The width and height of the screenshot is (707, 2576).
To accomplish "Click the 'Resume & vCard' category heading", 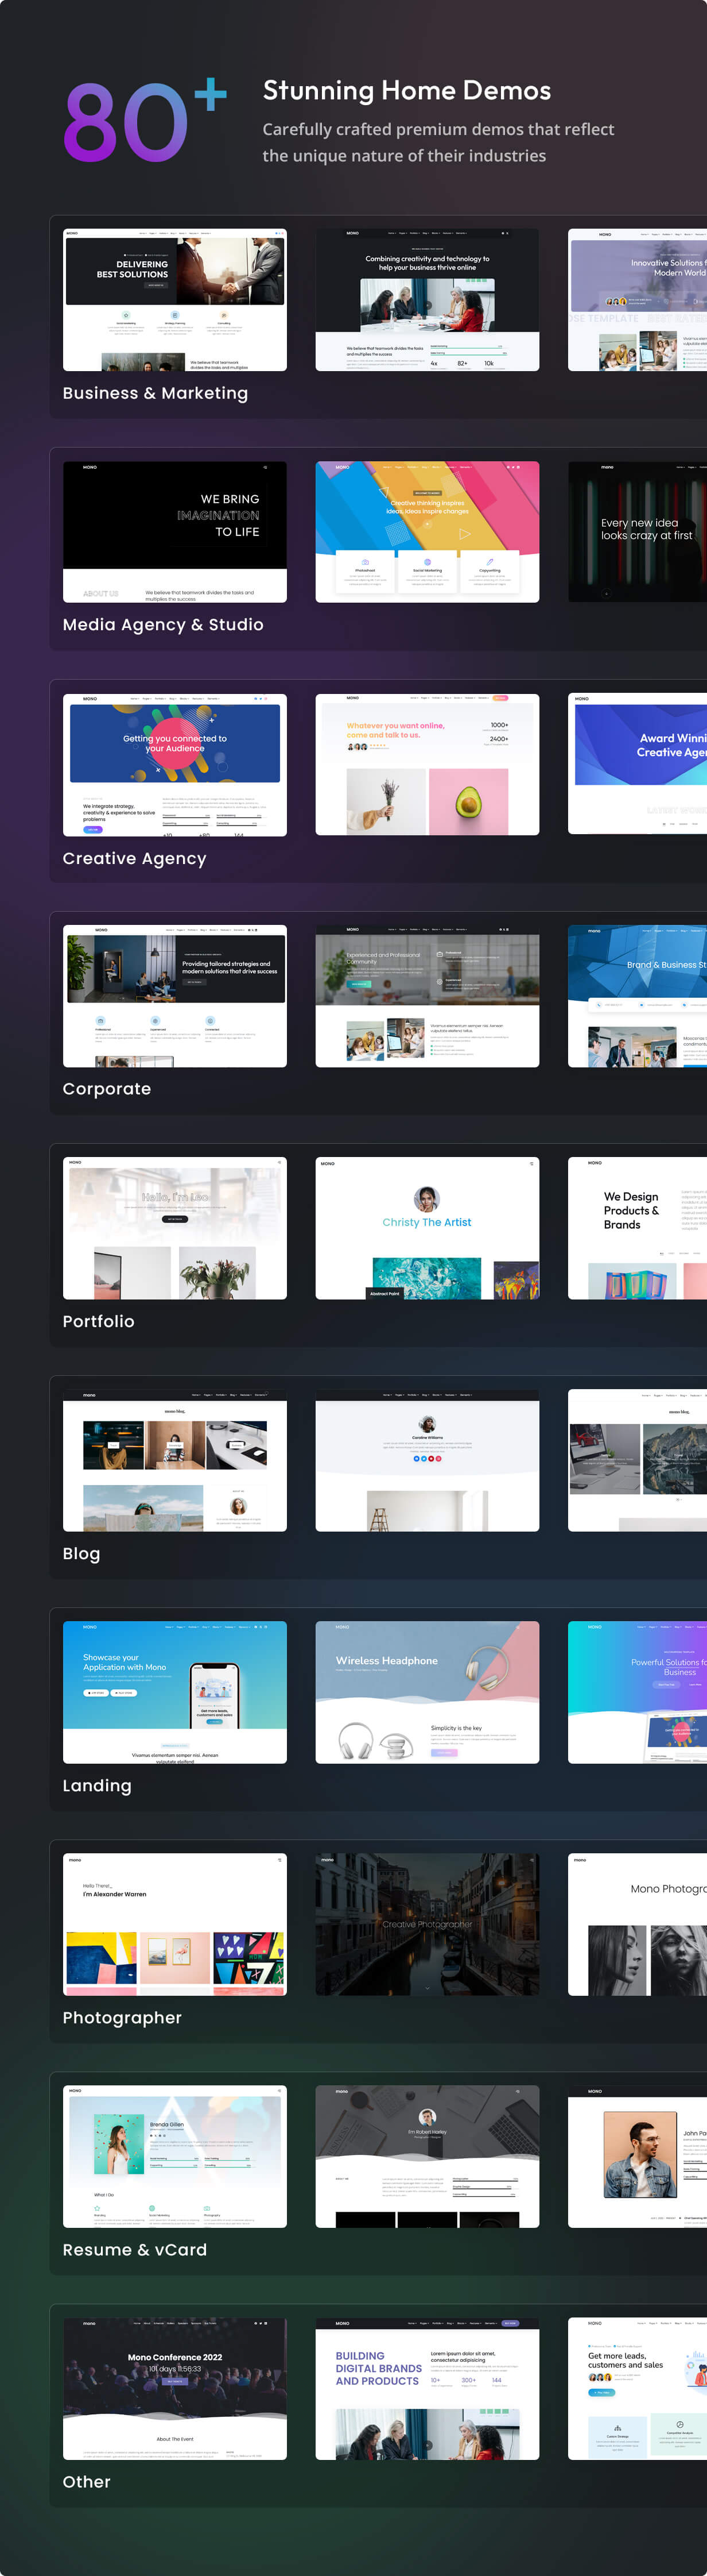I will [x=135, y=2249].
